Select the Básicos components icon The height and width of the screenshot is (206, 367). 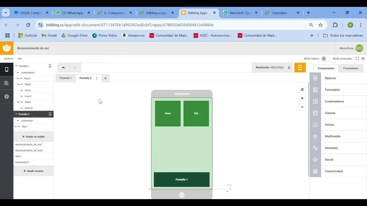tap(315, 78)
